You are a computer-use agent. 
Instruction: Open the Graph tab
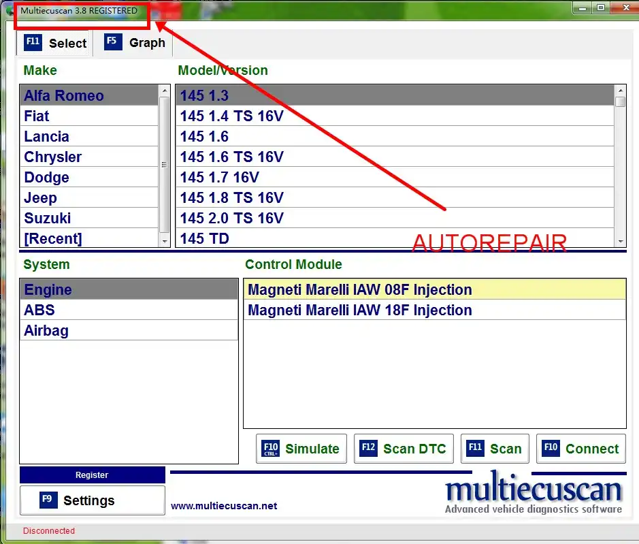coord(135,43)
